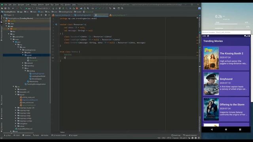Screen dimensions: 253x142
Task: Switch to the LandingFragment.kt editor tab
Action: (83, 15)
